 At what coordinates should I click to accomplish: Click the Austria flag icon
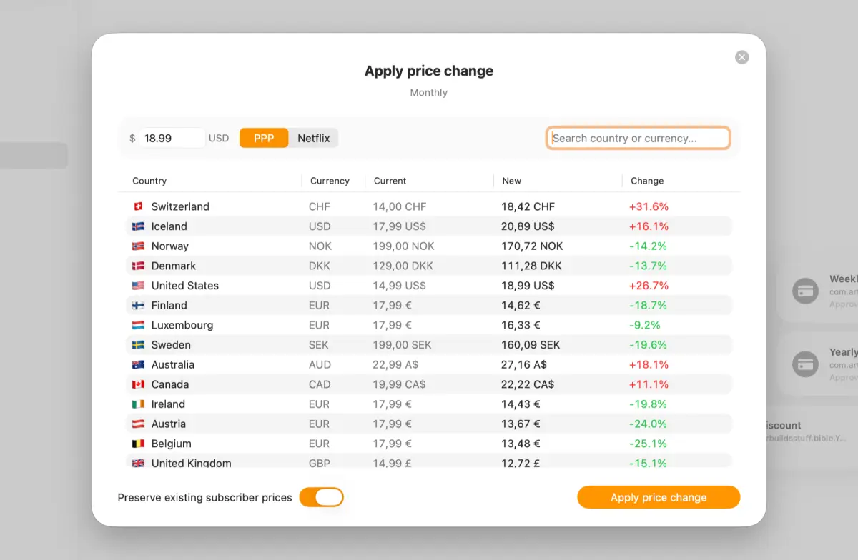139,424
